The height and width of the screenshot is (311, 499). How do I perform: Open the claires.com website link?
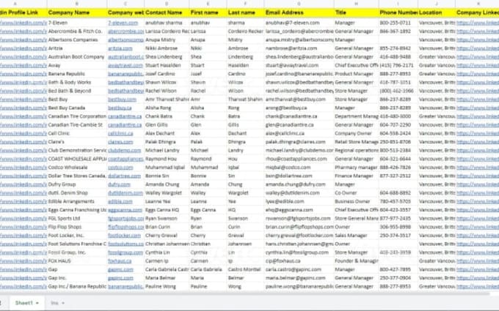120,142
